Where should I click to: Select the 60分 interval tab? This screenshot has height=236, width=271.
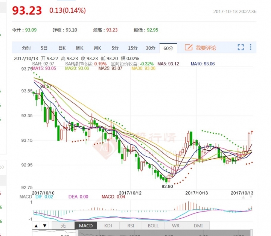pyautogui.click(x=168, y=48)
